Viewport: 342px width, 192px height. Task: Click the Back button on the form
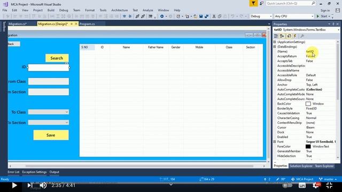pos(14,44)
